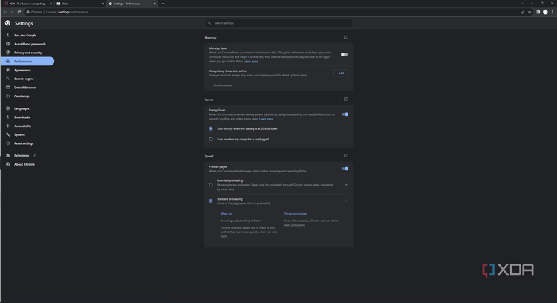Click the address bar URL

point(67,12)
